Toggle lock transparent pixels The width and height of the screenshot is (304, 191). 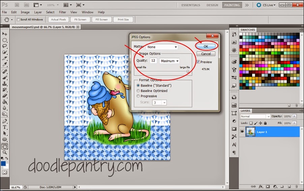(x=251, y=123)
